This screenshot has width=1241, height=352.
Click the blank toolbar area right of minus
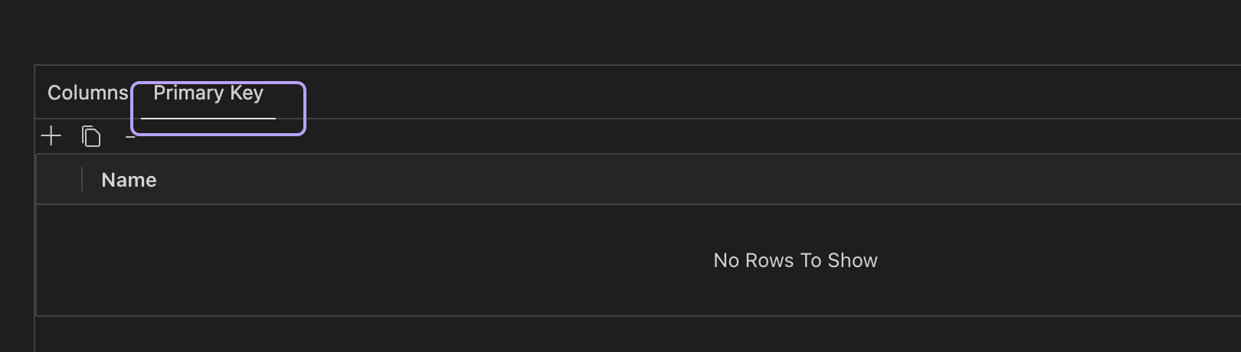coord(689,136)
